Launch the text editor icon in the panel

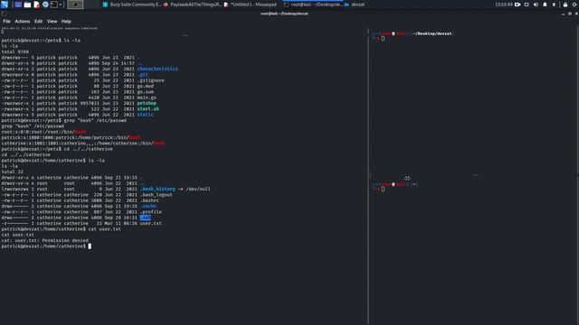pos(36,5)
